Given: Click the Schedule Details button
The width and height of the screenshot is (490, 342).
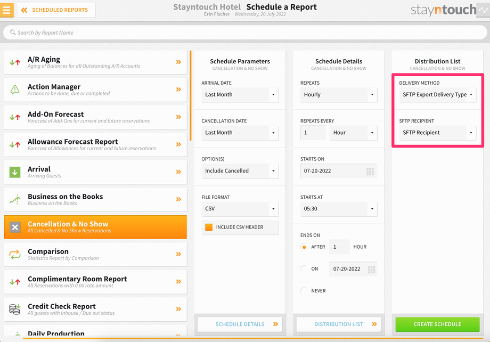Looking at the screenshot, I should click(240, 324).
